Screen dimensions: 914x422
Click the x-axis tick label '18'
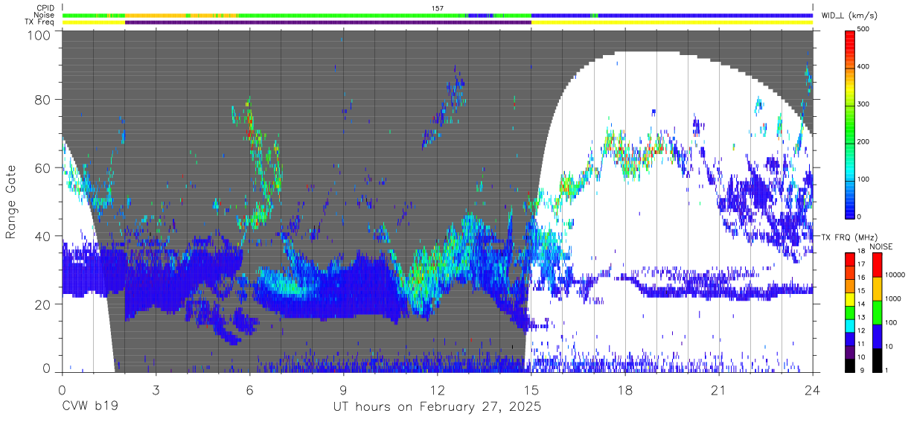click(625, 390)
